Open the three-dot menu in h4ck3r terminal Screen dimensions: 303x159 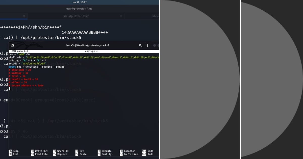tap(147, 45)
